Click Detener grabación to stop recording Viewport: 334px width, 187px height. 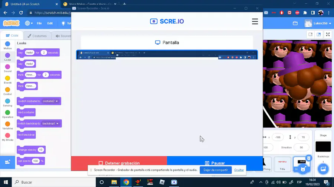119,163
